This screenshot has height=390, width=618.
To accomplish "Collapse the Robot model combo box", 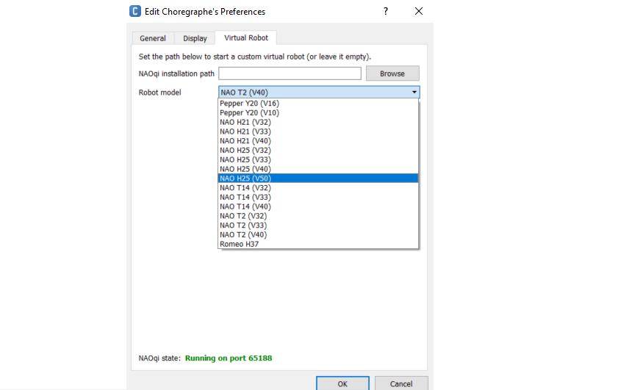I will tap(319, 93).
